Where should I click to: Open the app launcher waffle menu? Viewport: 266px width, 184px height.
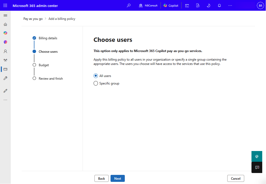(x=5, y=6)
